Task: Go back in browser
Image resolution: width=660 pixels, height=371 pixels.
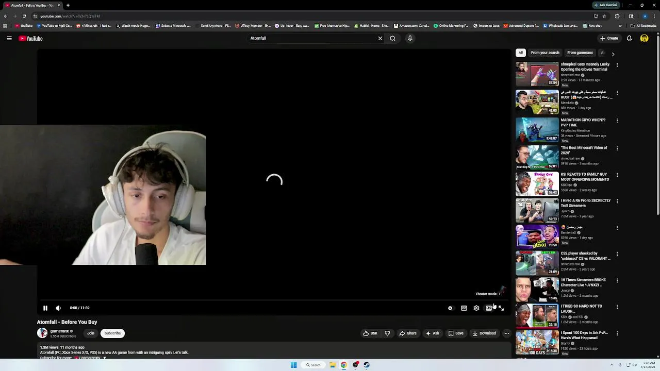Action: [x=5, y=16]
